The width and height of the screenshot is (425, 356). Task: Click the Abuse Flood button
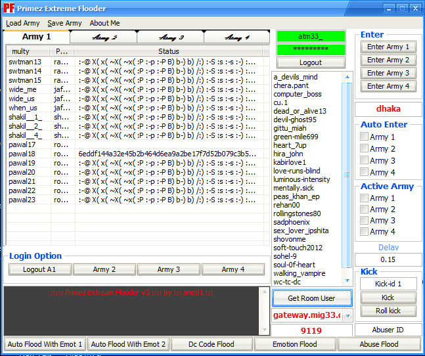click(x=379, y=344)
